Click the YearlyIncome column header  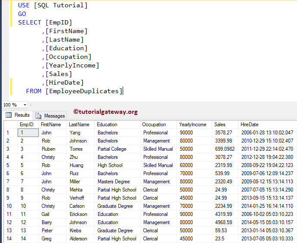pos(195,125)
